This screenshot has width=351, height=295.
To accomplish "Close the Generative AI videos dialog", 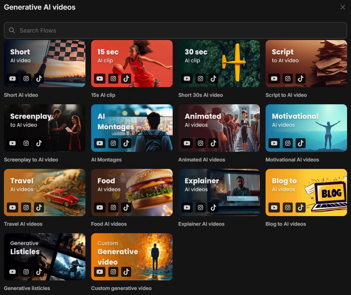I will coord(342,7).
